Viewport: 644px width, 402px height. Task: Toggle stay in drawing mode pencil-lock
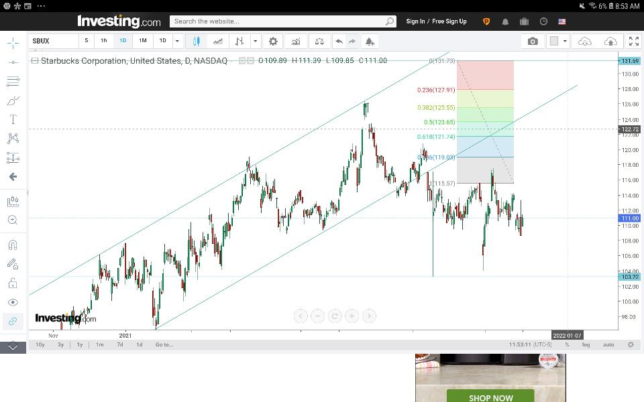[x=13, y=264]
